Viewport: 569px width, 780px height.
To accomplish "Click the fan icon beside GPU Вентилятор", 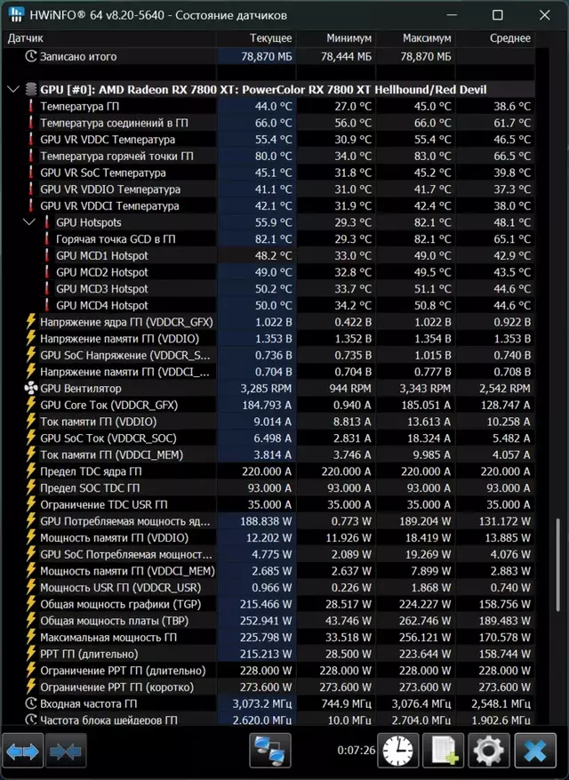I will pyautogui.click(x=31, y=389).
